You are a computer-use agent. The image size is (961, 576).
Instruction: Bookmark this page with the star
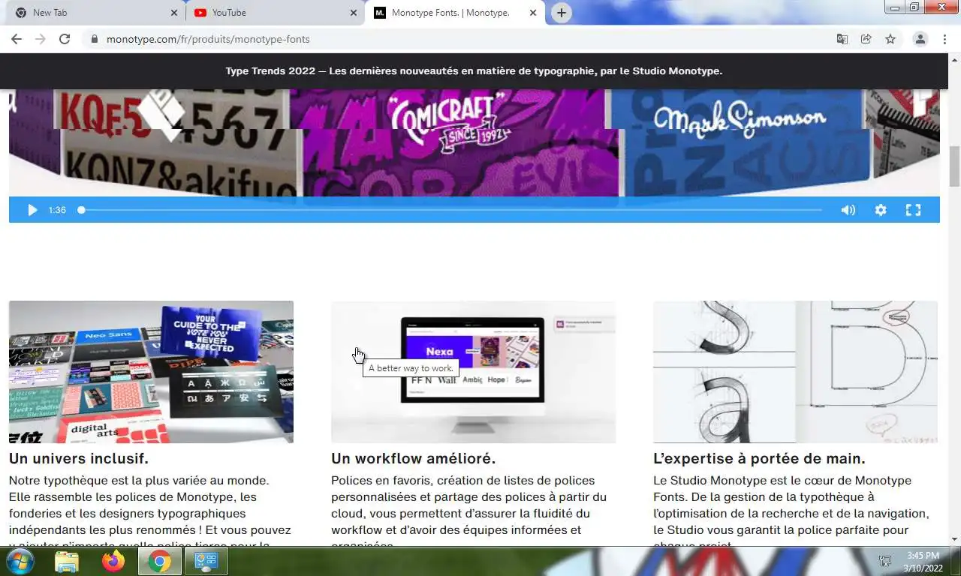click(x=890, y=39)
